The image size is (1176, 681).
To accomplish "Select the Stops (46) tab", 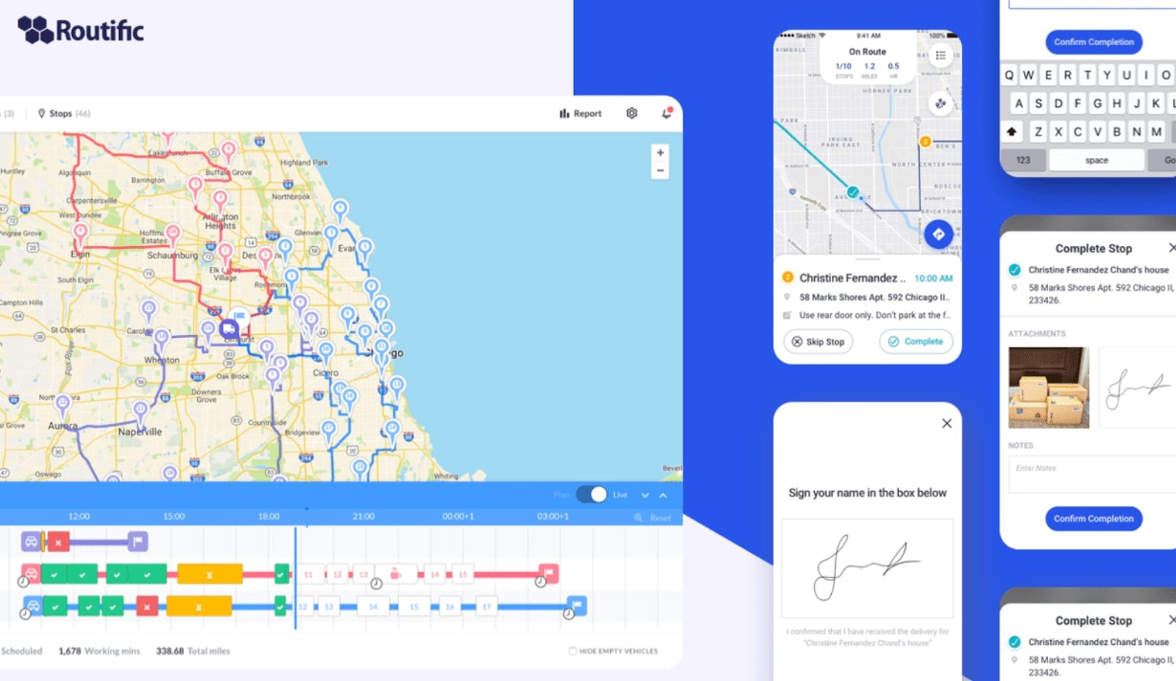I will 64,113.
